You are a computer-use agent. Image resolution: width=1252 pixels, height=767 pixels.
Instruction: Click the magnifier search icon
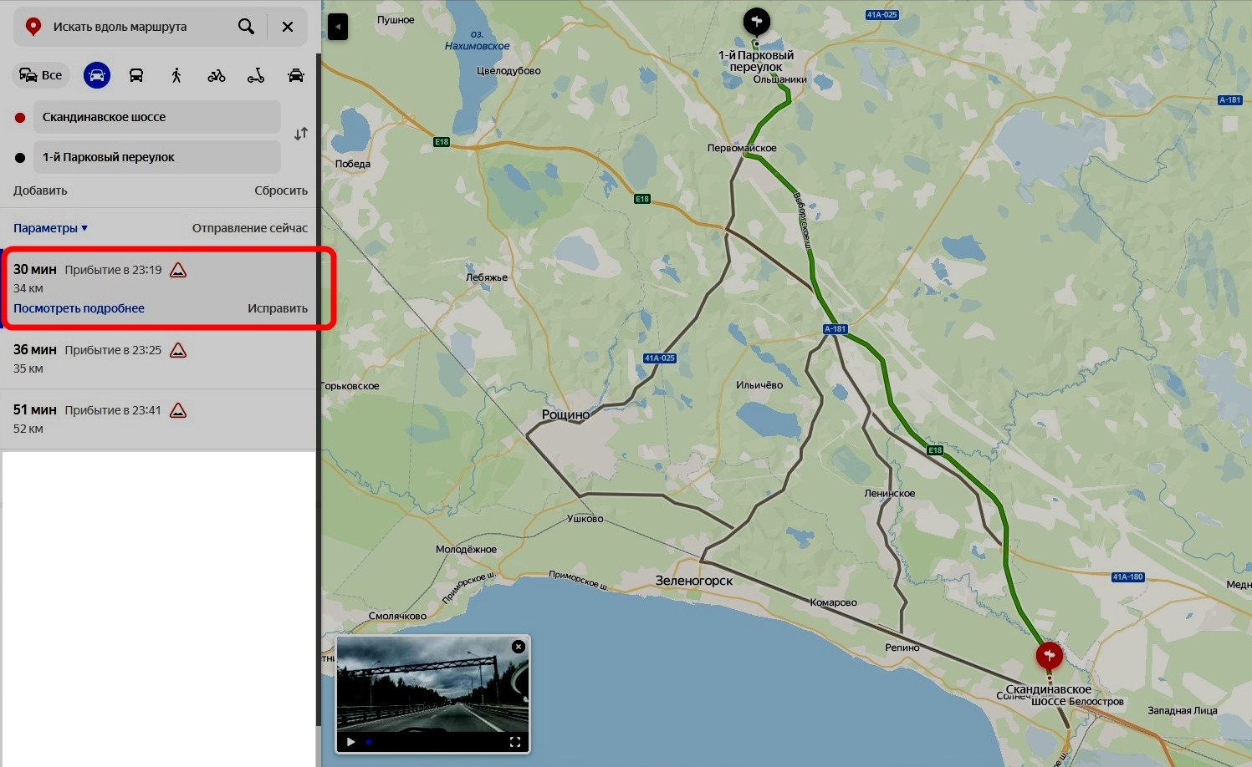(246, 27)
